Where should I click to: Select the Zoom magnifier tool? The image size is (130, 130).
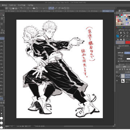tap(118, 33)
